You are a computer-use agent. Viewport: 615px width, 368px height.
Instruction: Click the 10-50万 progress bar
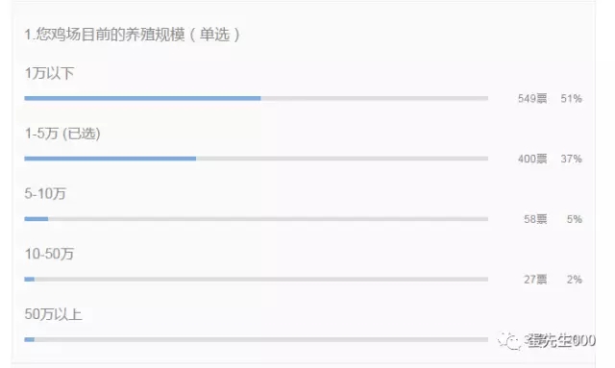(x=257, y=280)
